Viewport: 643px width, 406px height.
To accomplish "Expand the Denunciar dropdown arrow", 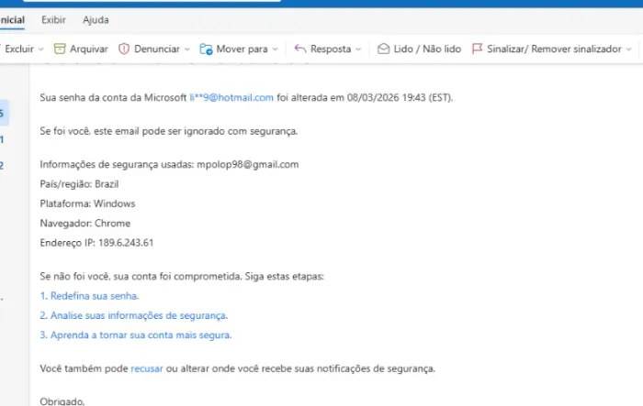I will point(187,49).
